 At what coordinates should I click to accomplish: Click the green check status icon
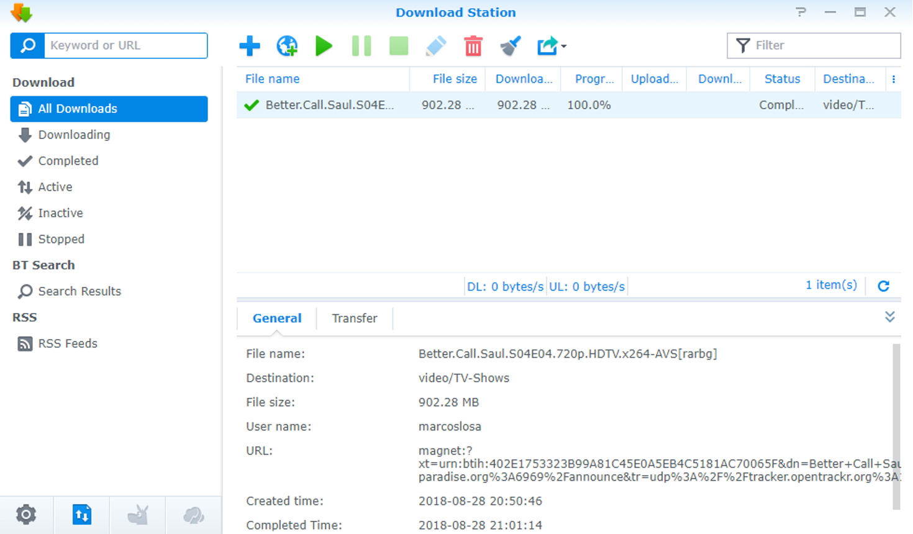click(252, 105)
